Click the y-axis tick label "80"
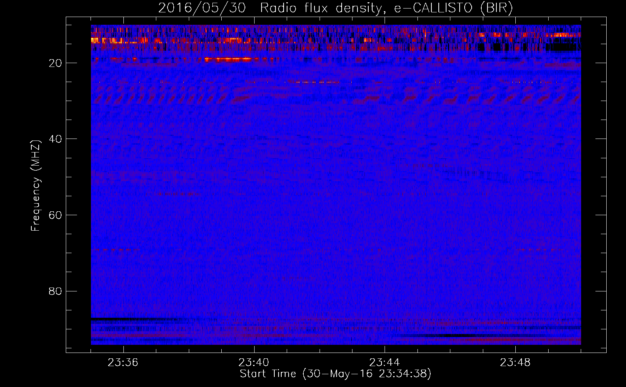 tap(56, 291)
